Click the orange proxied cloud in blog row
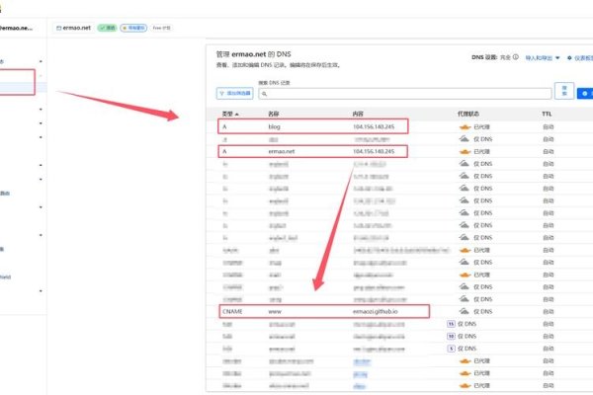The height and width of the screenshot is (395, 593). click(x=465, y=127)
